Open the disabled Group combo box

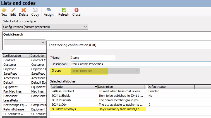pos(105,71)
